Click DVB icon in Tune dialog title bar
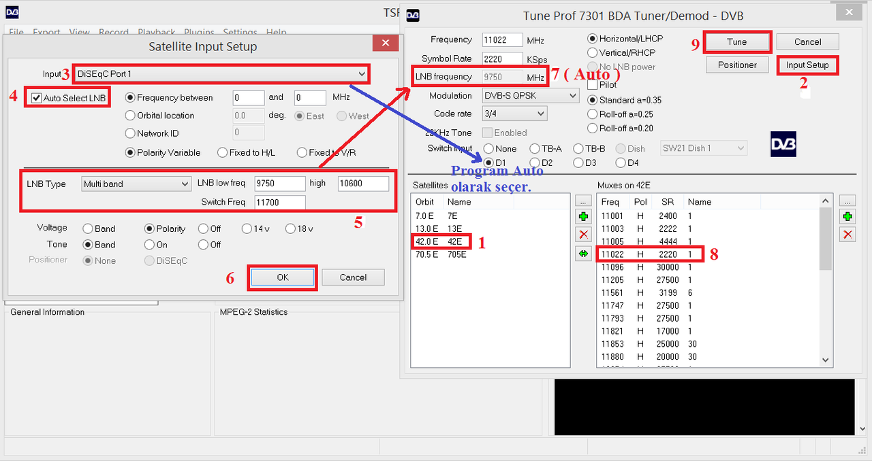 click(x=414, y=16)
